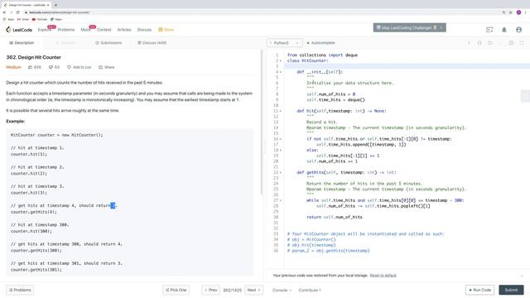
Task: Fold the __init__ method at line 4
Action: click(281, 72)
